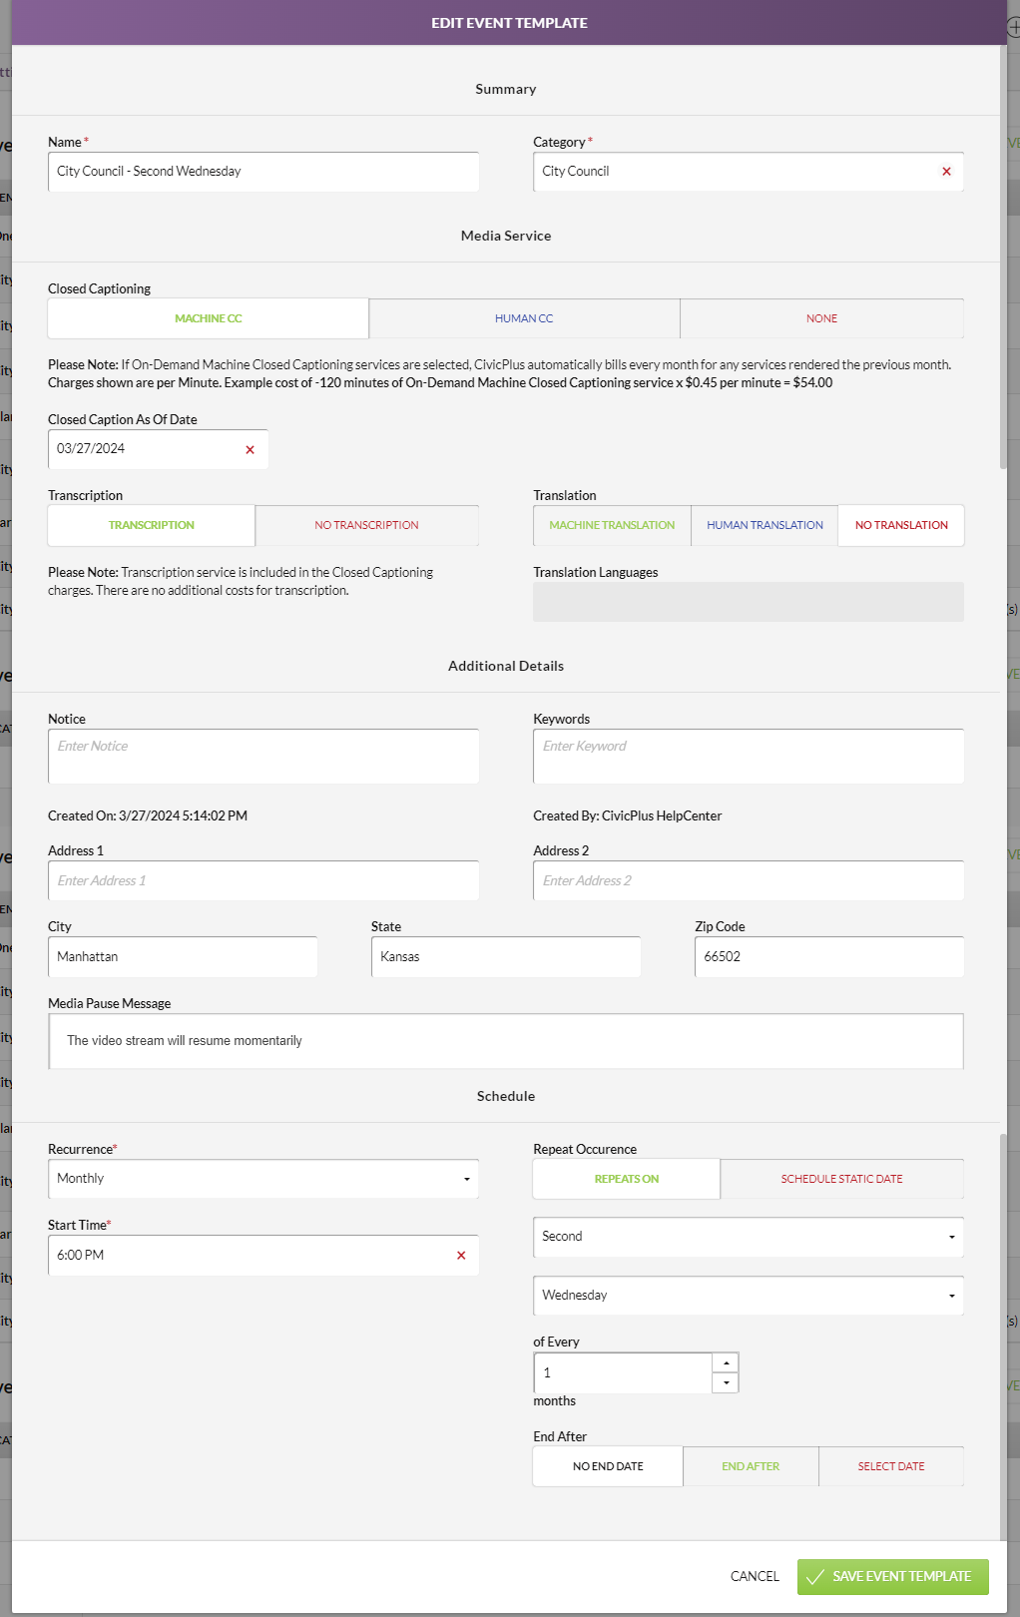Decrease the 'of Every' months value
This screenshot has height=1617, width=1020.
(726, 1382)
